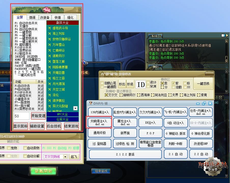Image resolution: width=230 pixels, height=183 pixels.
Task: Click the airplane icon beside 天帷巨兽
Action: coord(49,73)
